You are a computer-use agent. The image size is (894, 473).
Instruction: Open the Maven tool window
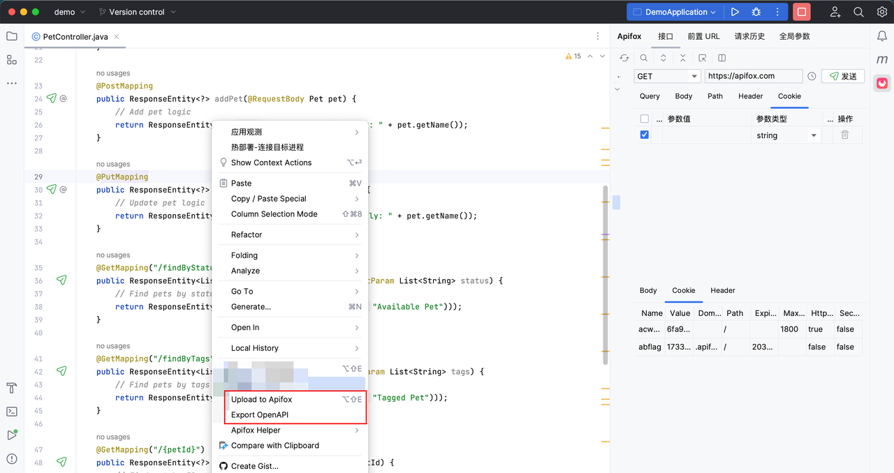pos(882,60)
